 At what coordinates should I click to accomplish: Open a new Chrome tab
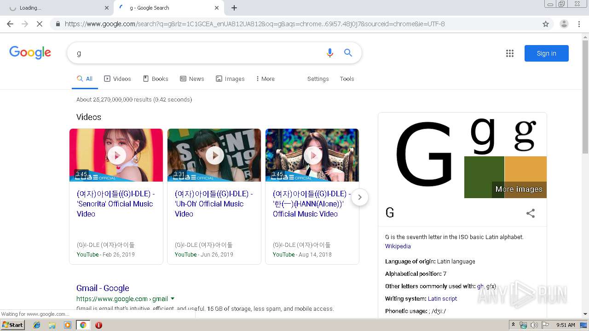(234, 8)
